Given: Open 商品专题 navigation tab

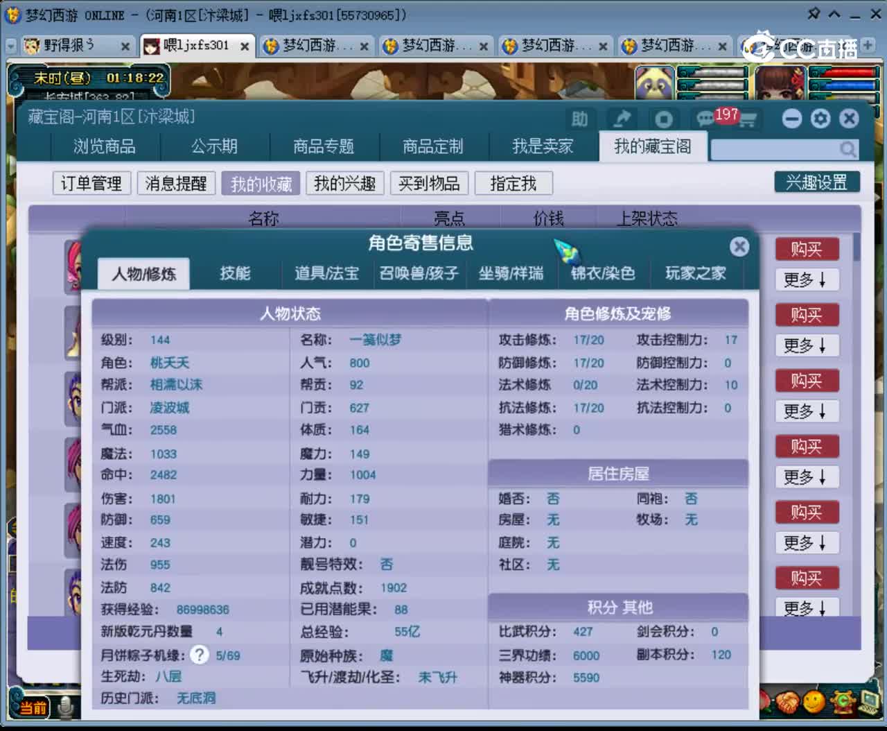Looking at the screenshot, I should click(324, 146).
